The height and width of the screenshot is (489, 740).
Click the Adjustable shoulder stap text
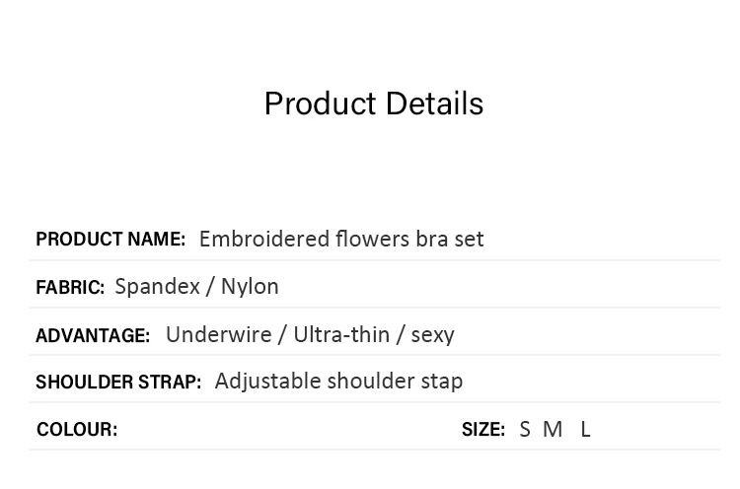click(x=338, y=381)
